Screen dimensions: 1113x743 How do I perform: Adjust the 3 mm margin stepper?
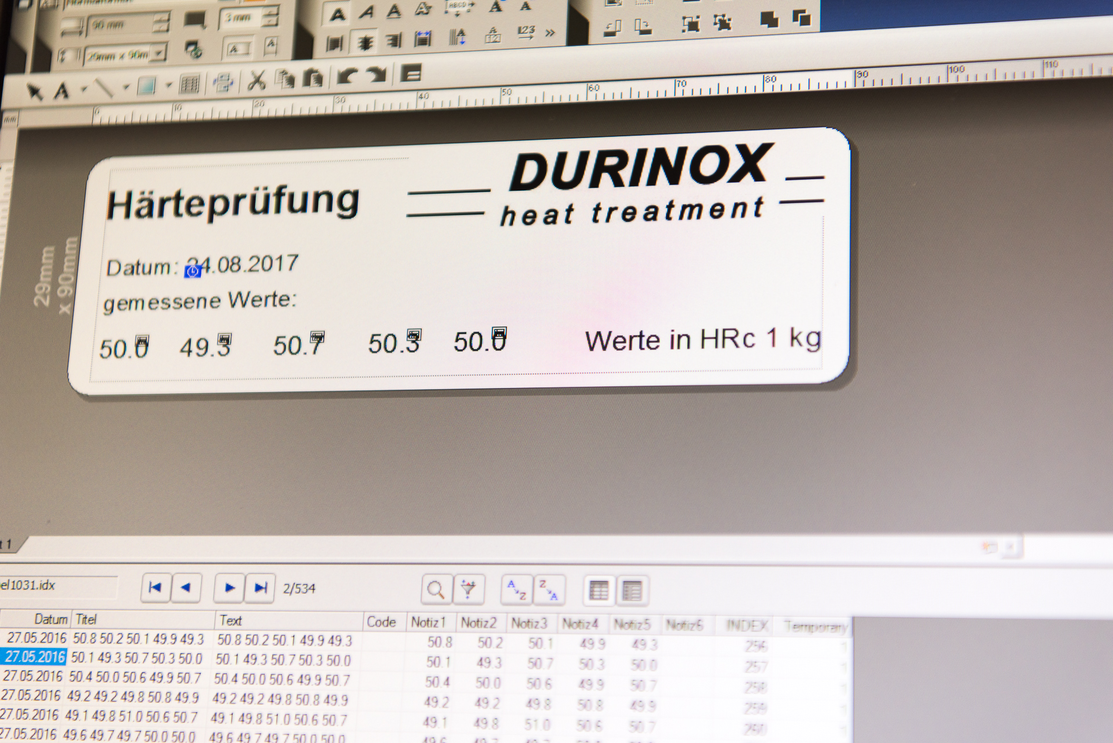(270, 16)
